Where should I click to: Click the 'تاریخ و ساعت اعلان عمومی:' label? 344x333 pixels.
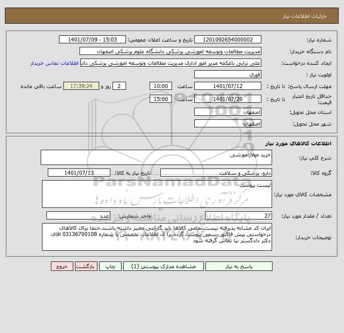160,40
